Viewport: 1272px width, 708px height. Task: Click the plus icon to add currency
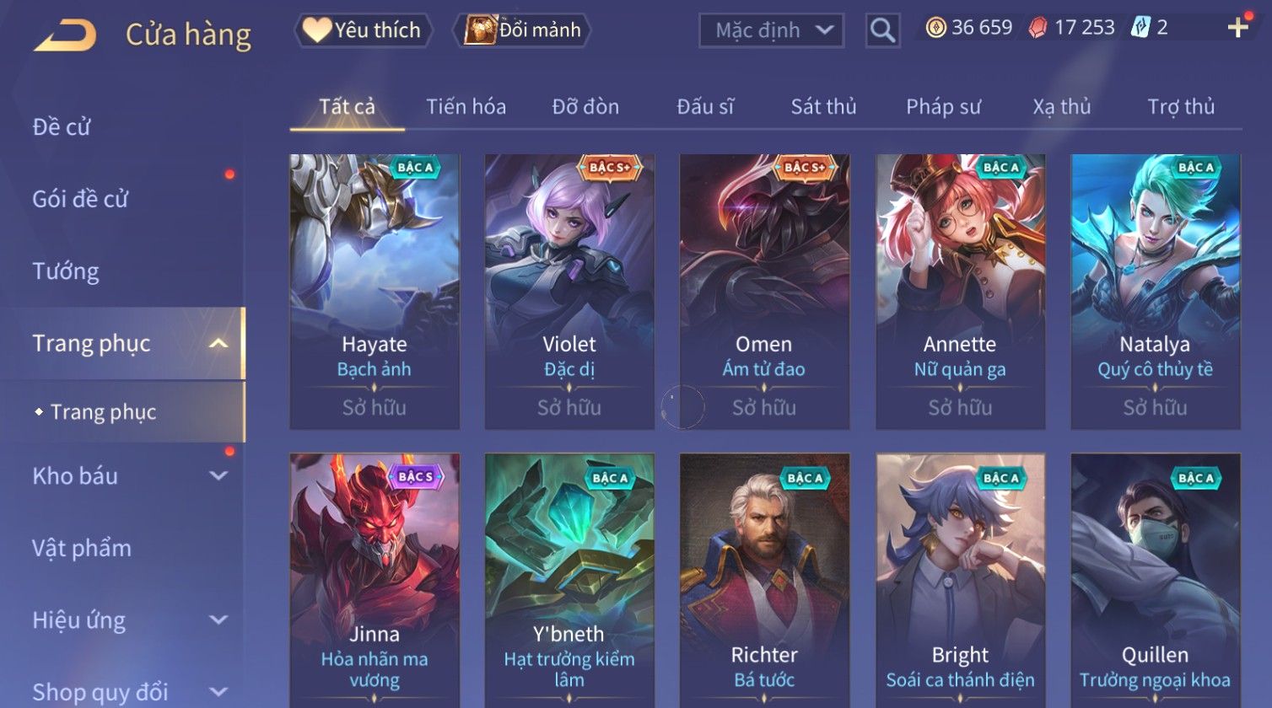[x=1237, y=28]
